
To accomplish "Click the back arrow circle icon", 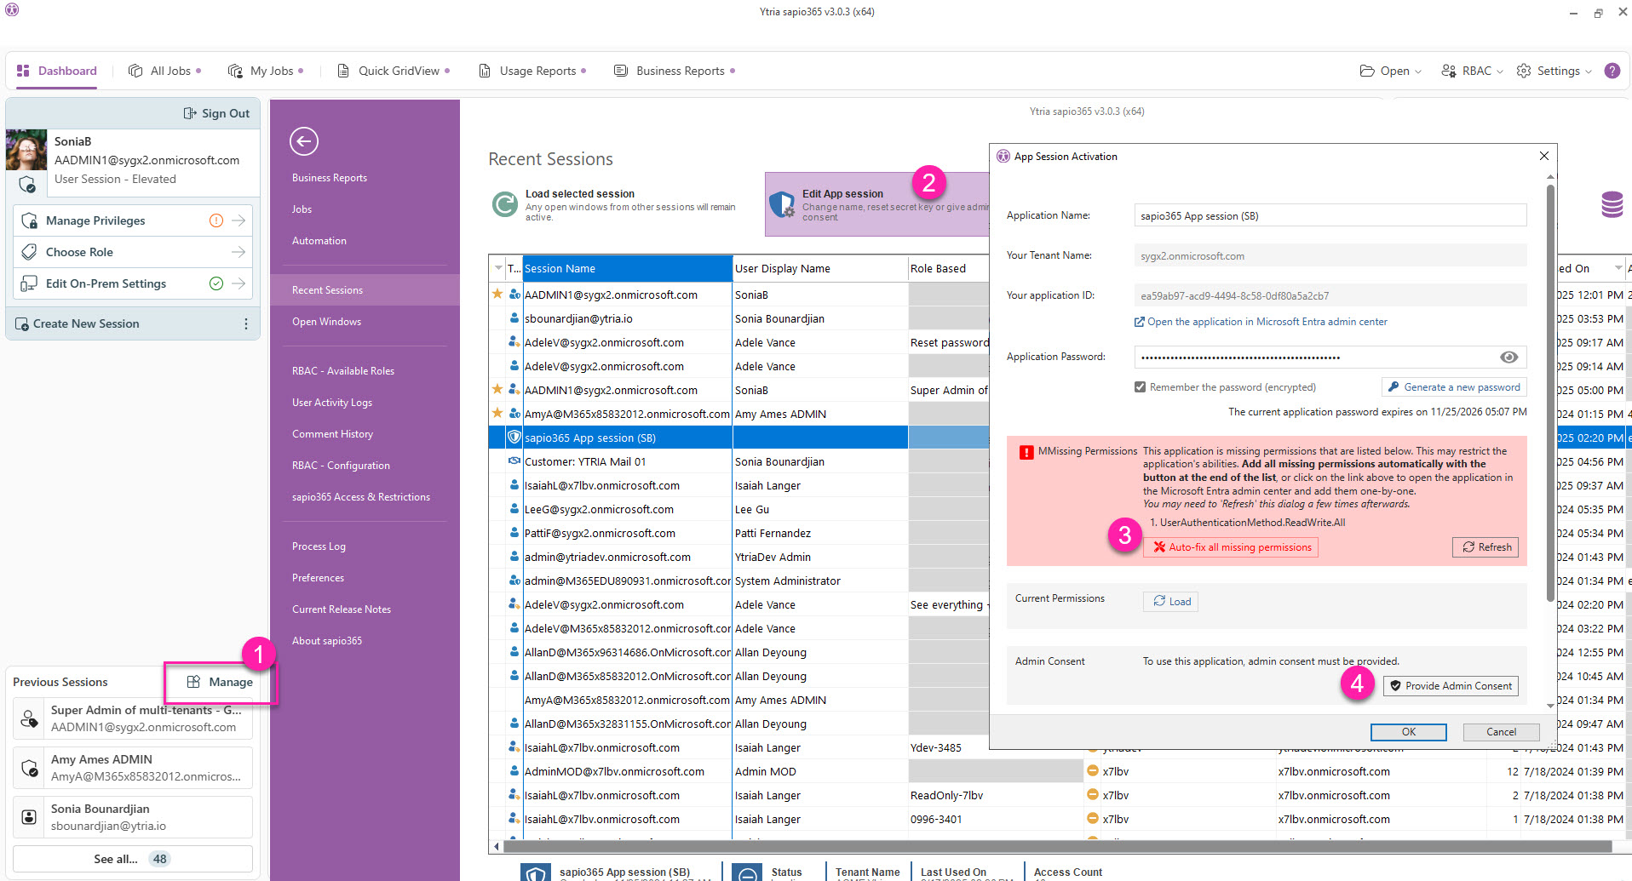I will point(304,141).
